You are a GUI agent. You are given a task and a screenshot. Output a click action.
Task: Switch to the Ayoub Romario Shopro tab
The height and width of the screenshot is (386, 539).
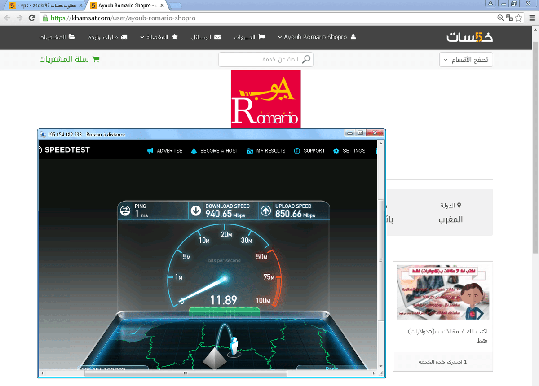point(127,6)
